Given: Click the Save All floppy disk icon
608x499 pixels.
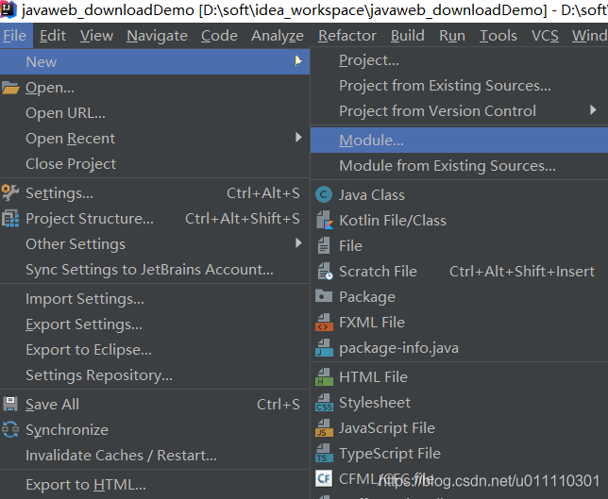Looking at the screenshot, I should [10, 404].
